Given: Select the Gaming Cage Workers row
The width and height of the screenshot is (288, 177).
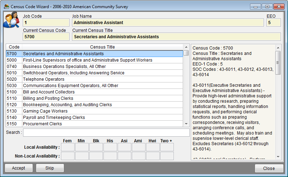Looking at the screenshot, I should click(94, 111).
